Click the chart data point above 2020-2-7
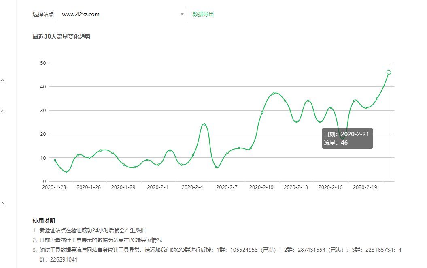The width and height of the screenshot is (427, 268). coord(227,153)
